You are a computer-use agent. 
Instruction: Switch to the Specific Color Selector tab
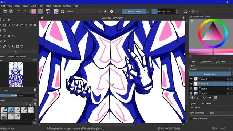[x=17, y=57]
